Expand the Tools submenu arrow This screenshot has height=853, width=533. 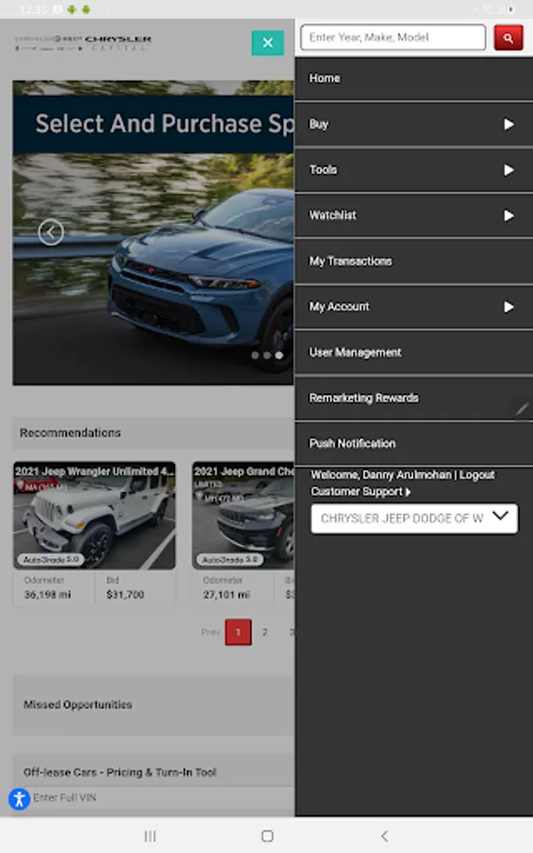click(x=508, y=171)
